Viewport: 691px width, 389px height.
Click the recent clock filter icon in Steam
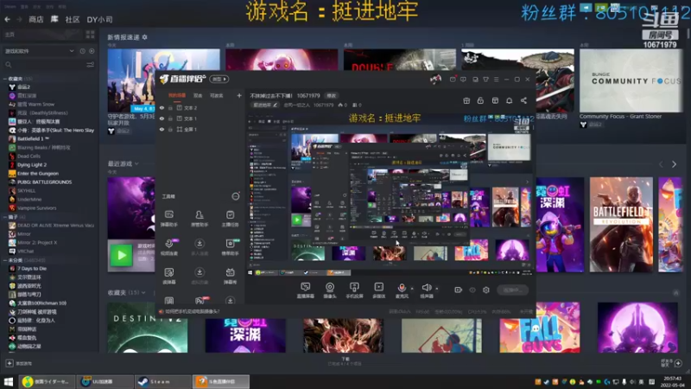82,51
